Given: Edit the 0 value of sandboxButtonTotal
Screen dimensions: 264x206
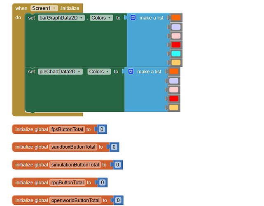Looking at the screenshot, I should [x=114, y=147].
